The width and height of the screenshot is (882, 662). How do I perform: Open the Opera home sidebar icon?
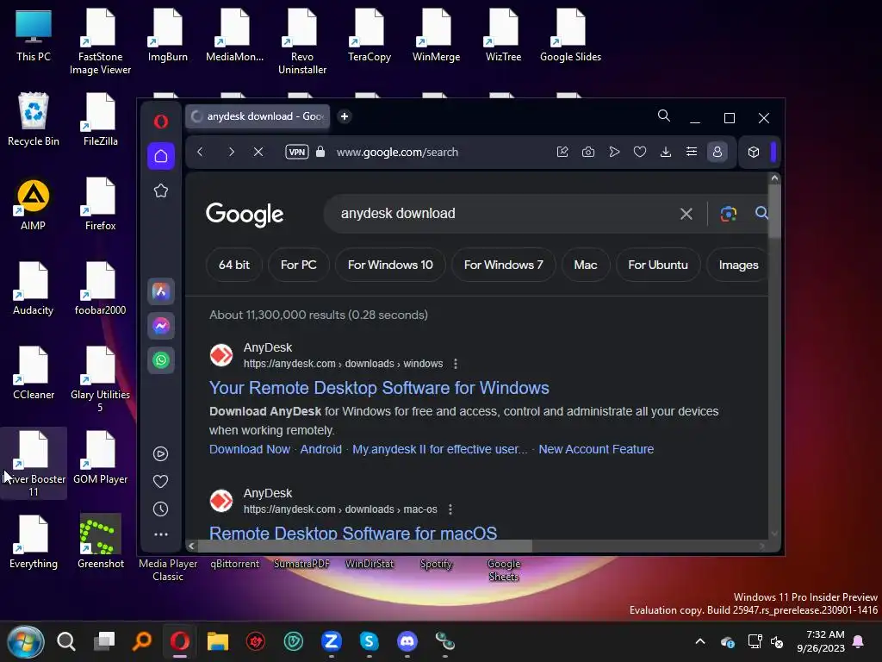161,156
